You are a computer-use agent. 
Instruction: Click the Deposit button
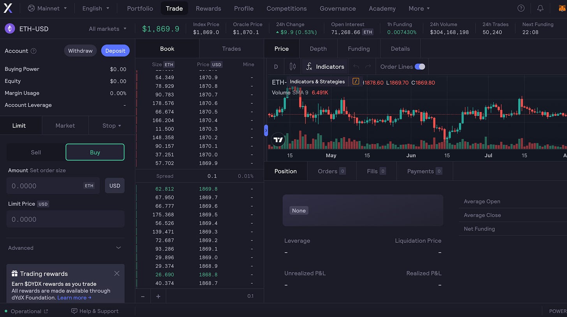tap(115, 51)
